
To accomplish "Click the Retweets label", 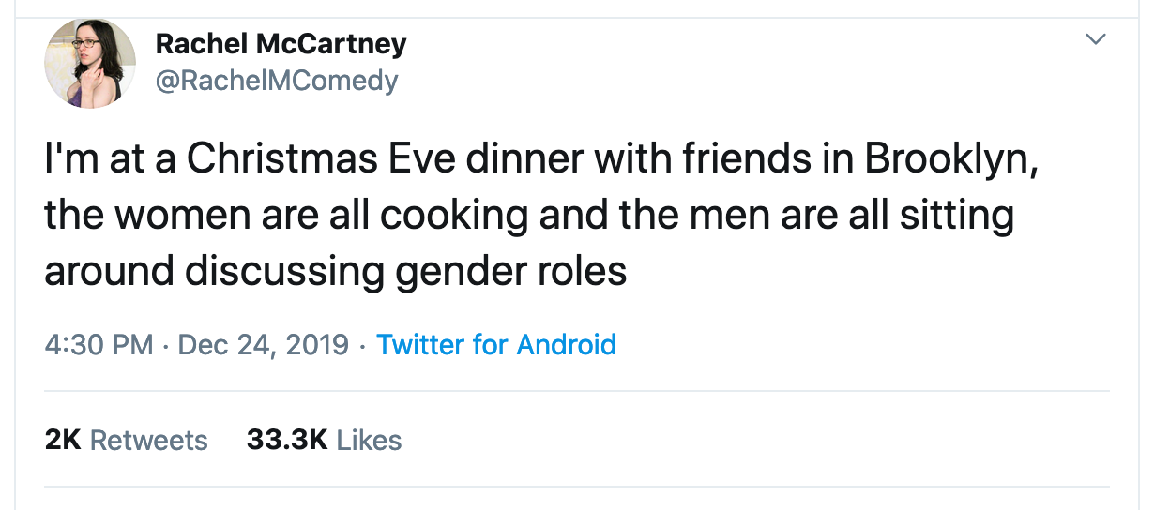I will 148,440.
